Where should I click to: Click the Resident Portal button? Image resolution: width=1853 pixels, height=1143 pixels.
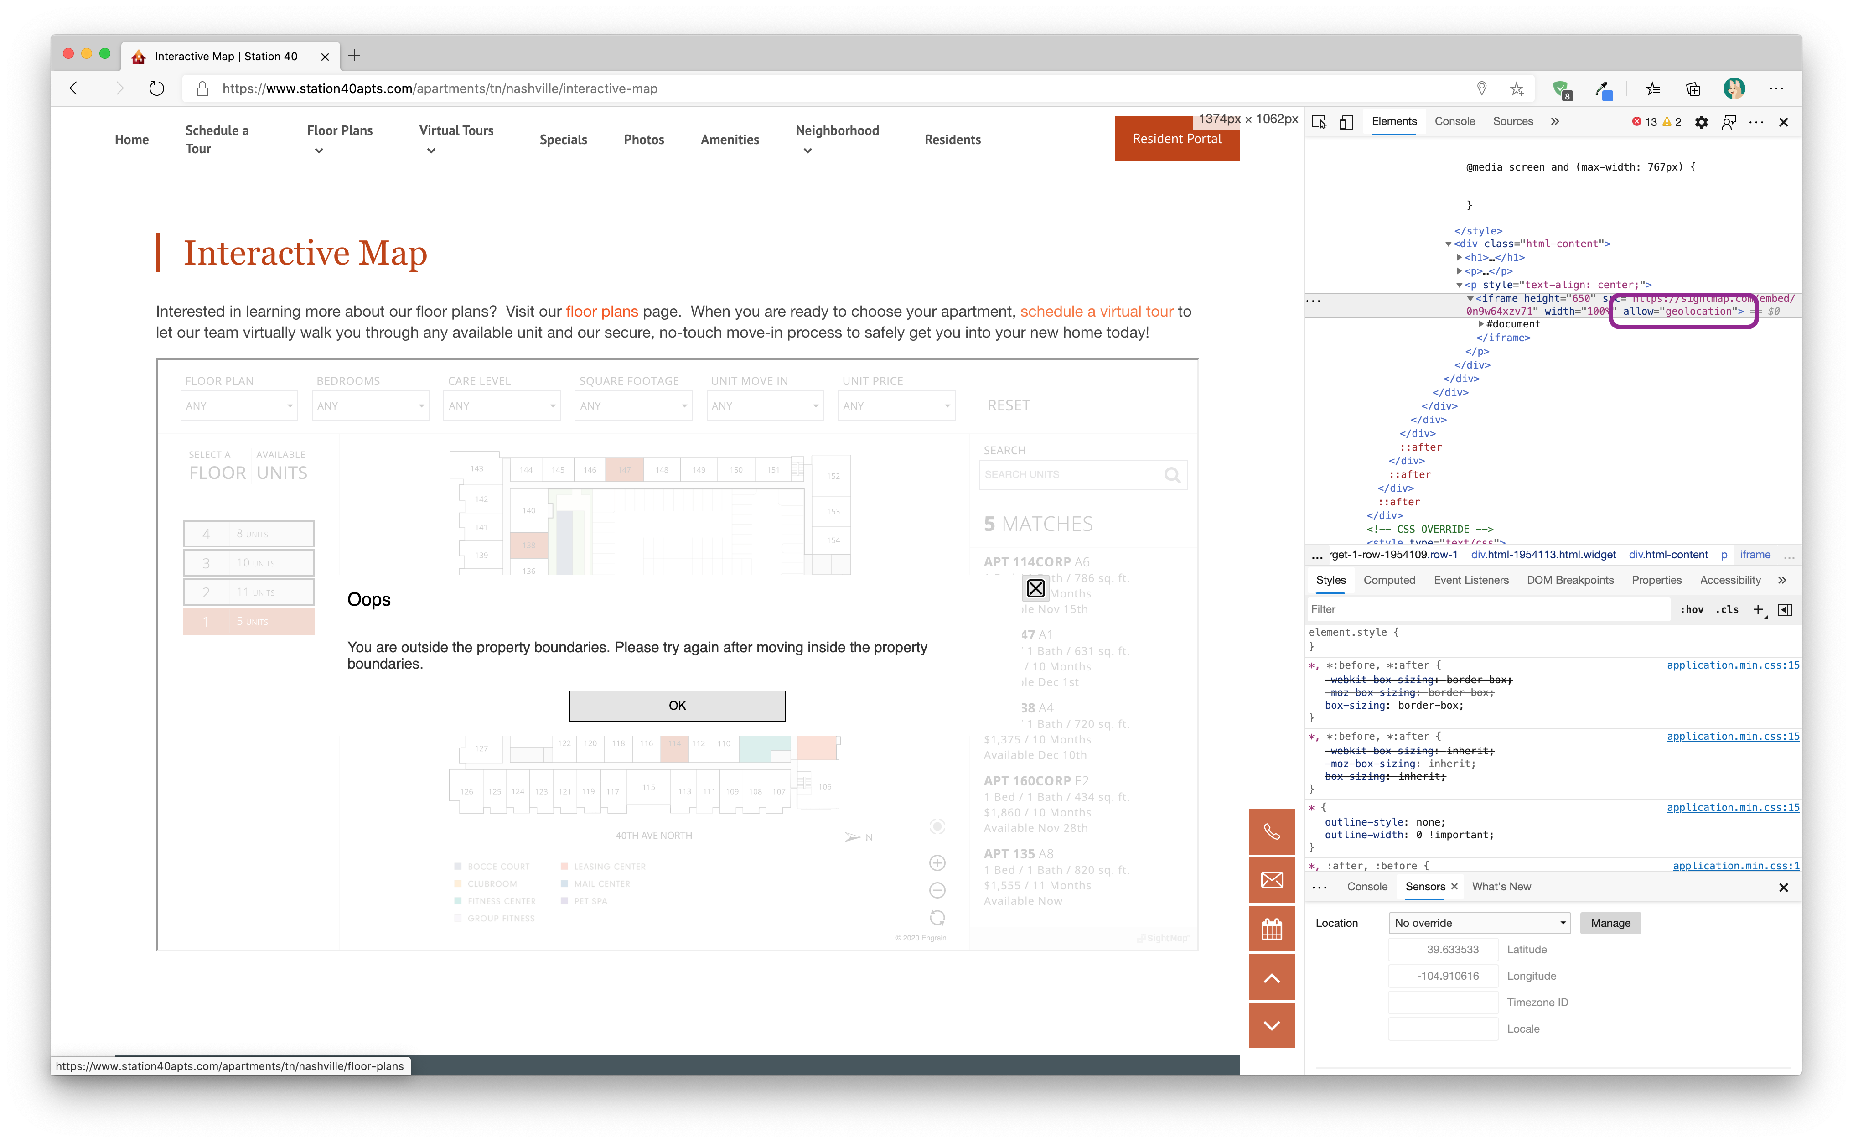(x=1177, y=139)
